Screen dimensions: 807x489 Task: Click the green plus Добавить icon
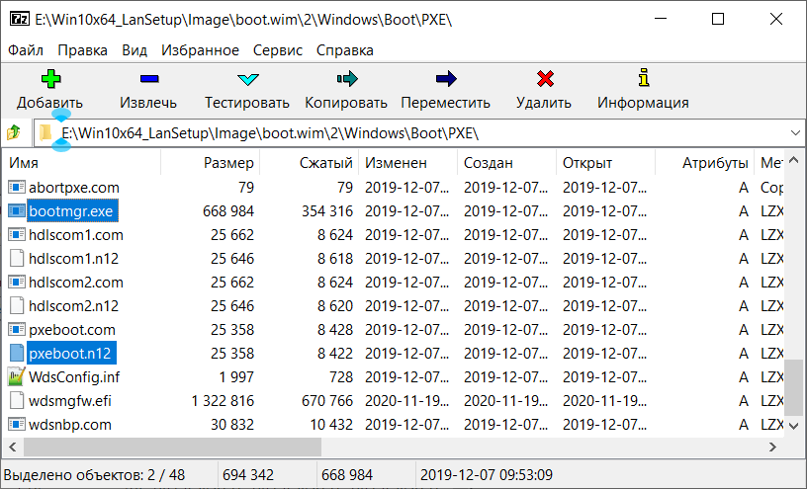click(50, 79)
